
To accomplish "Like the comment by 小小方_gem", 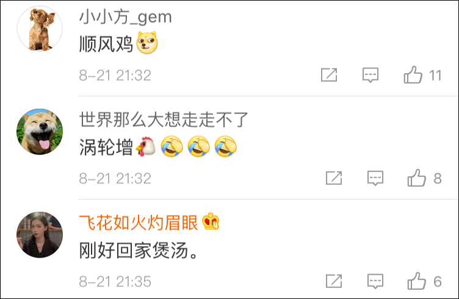I will pyautogui.click(x=413, y=75).
